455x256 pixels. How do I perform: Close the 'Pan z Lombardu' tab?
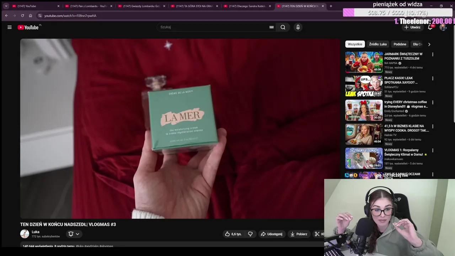click(x=111, y=6)
